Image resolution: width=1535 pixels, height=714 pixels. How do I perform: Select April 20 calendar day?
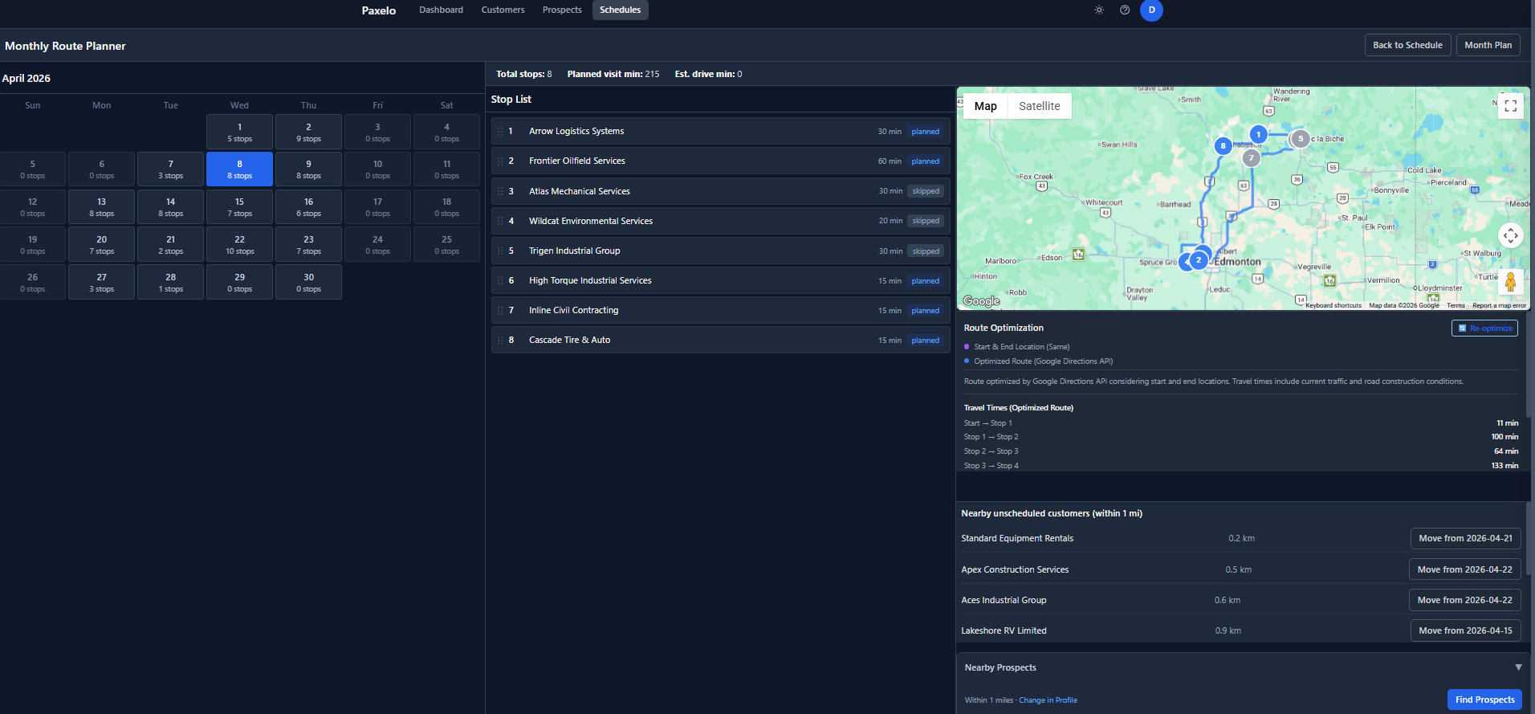101,245
